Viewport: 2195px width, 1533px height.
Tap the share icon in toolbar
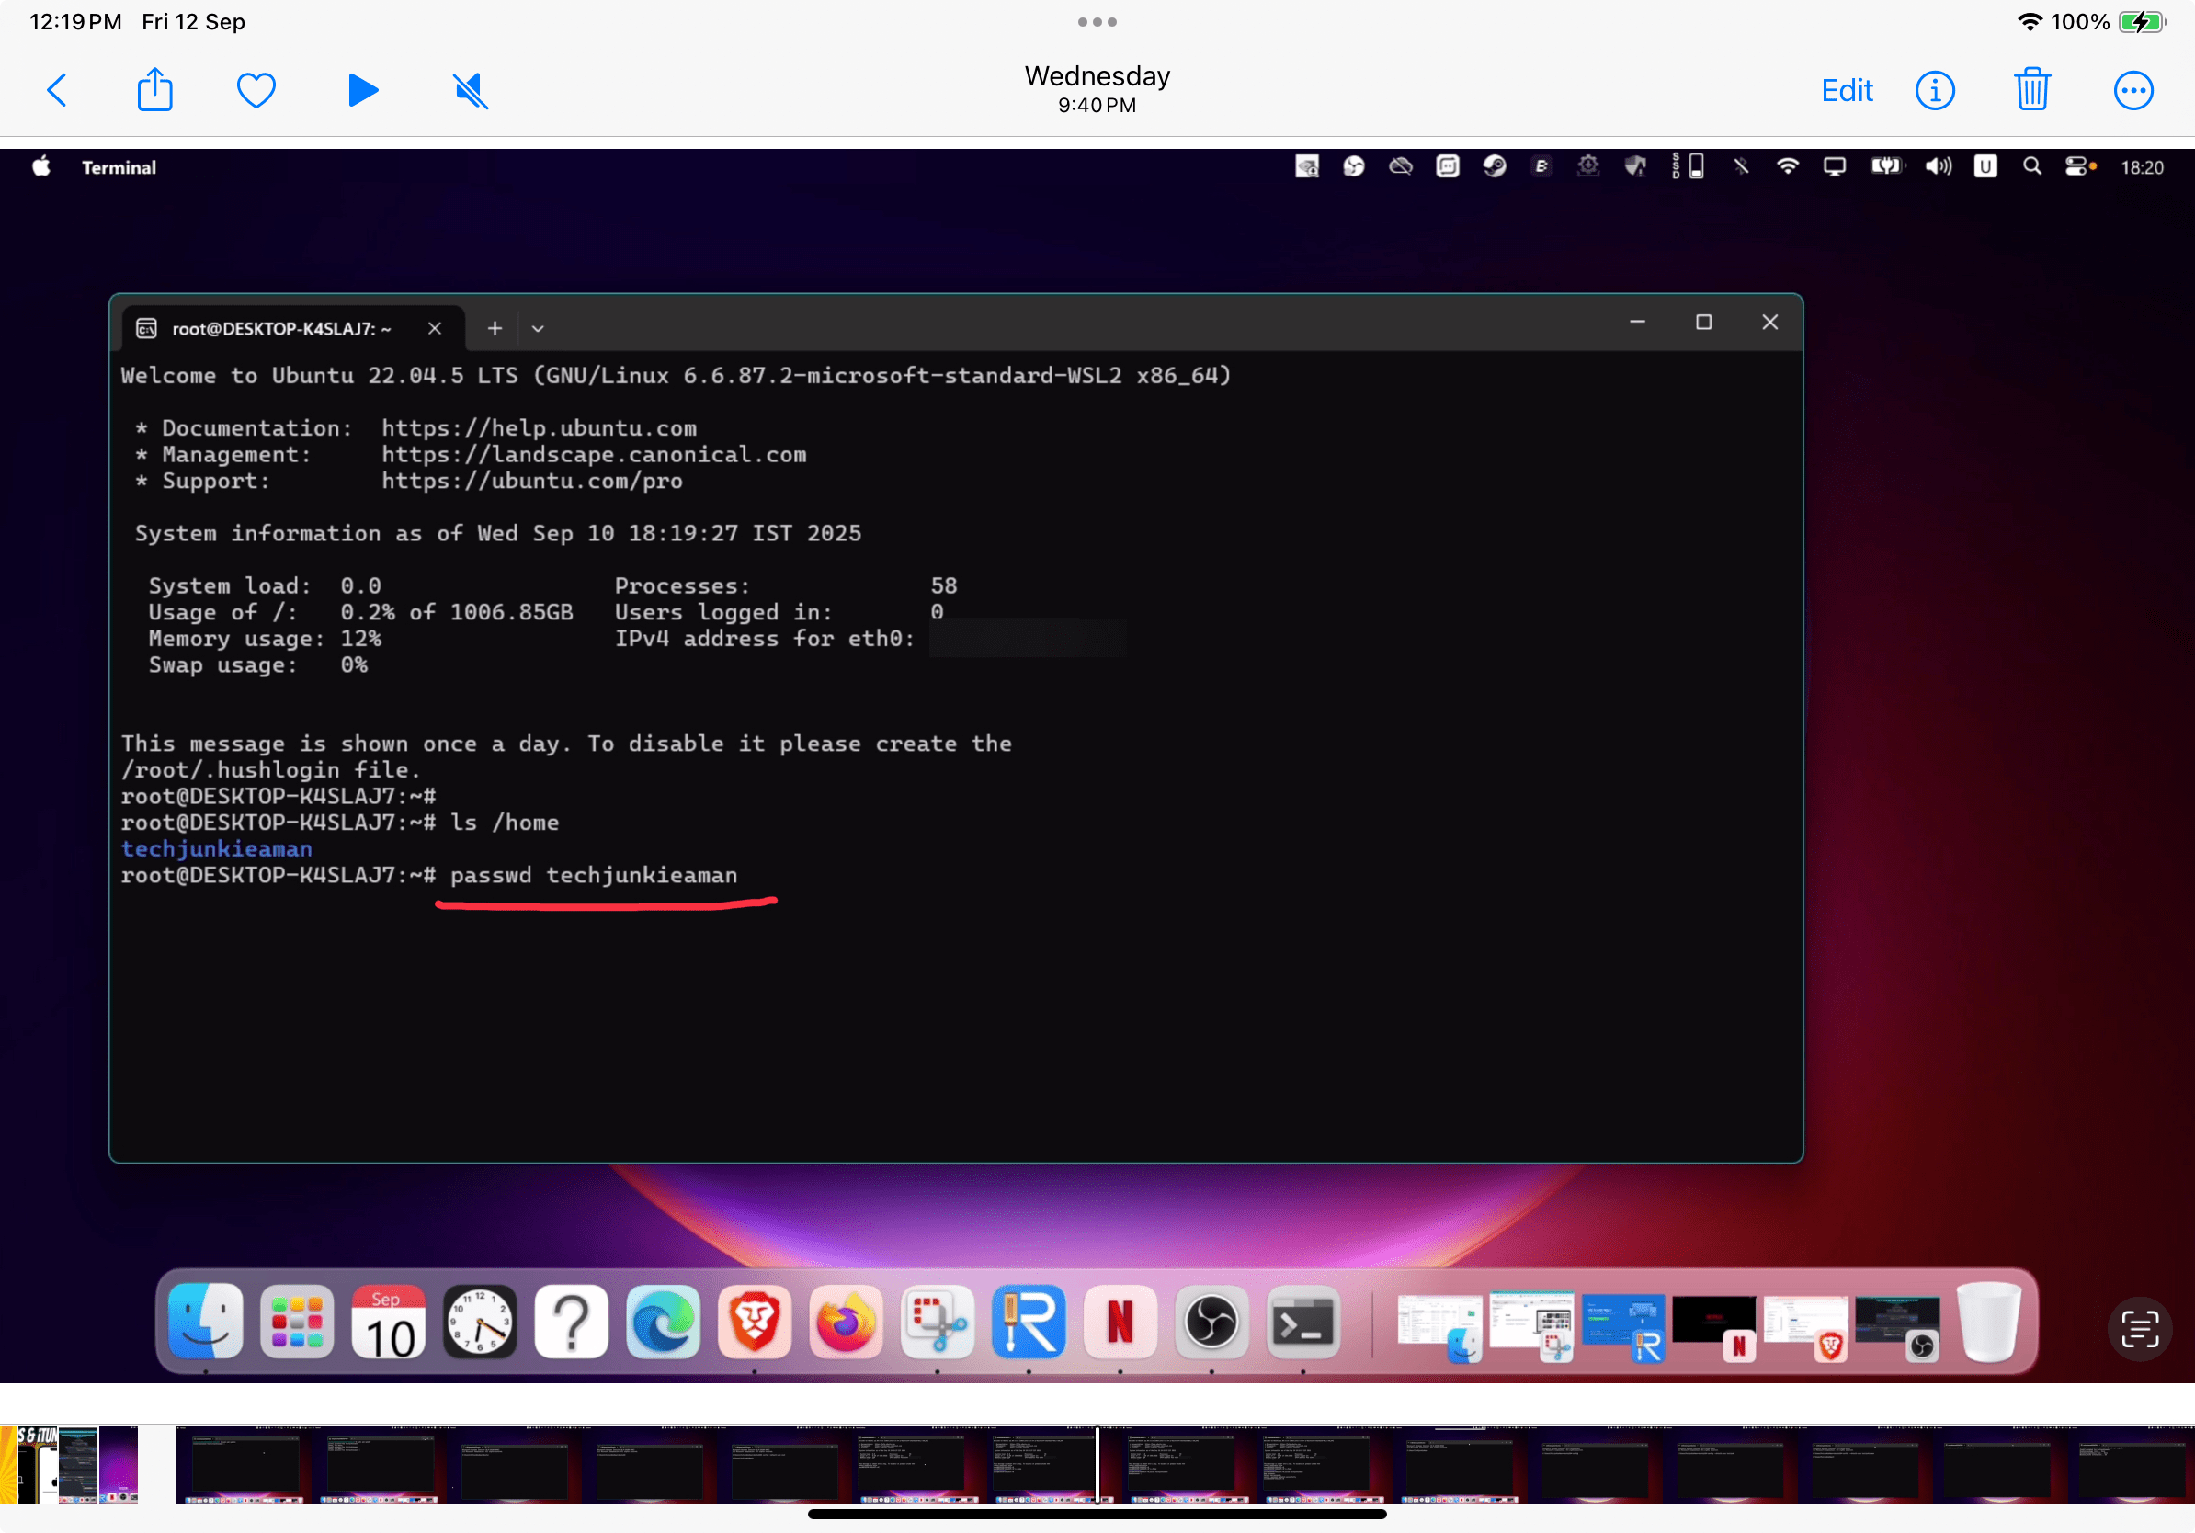(x=154, y=90)
